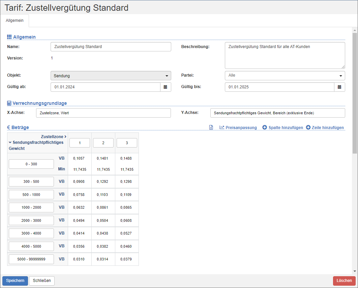Click the vertical scrollbar down arrow
Image resolution: width=358 pixels, height=288 pixels.
[x=355, y=271]
